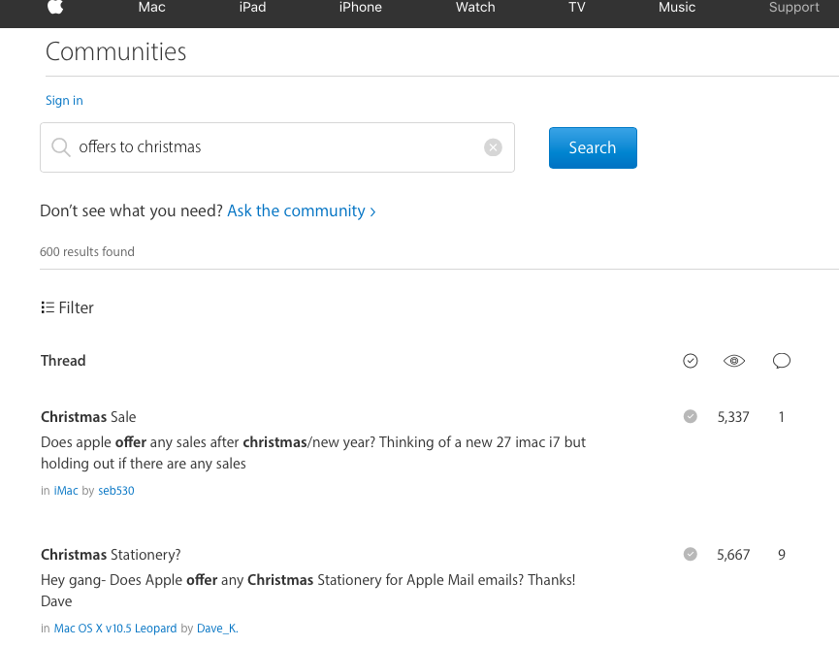Expand the Filter options

(68, 307)
